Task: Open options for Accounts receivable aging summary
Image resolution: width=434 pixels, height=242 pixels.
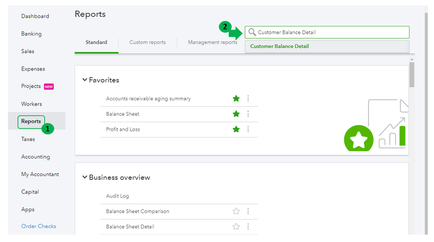Action: 248,99
